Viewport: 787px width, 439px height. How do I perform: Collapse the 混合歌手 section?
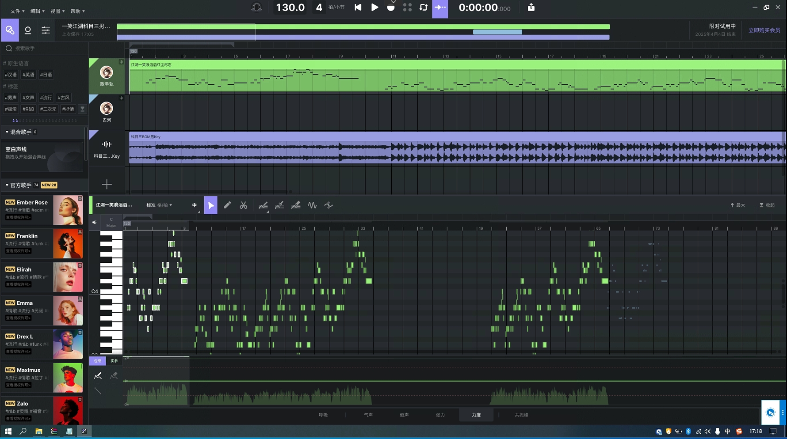pos(7,132)
